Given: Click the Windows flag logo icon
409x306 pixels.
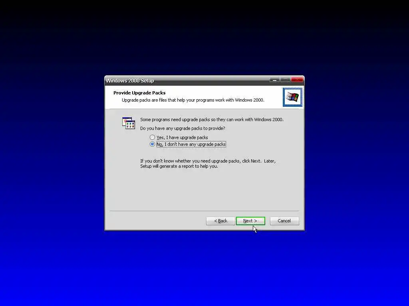Looking at the screenshot, I should [x=292, y=97].
